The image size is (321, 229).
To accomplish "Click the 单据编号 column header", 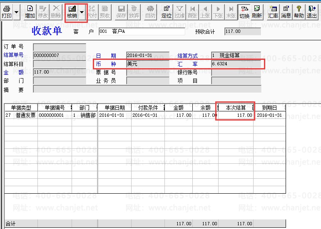I will point(55,108).
